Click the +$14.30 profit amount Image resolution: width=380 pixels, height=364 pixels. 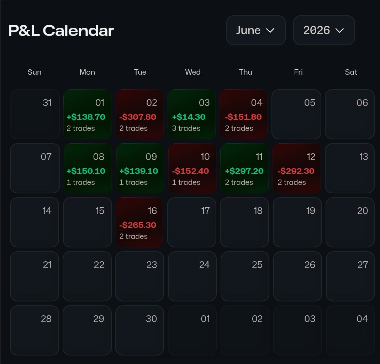point(189,117)
